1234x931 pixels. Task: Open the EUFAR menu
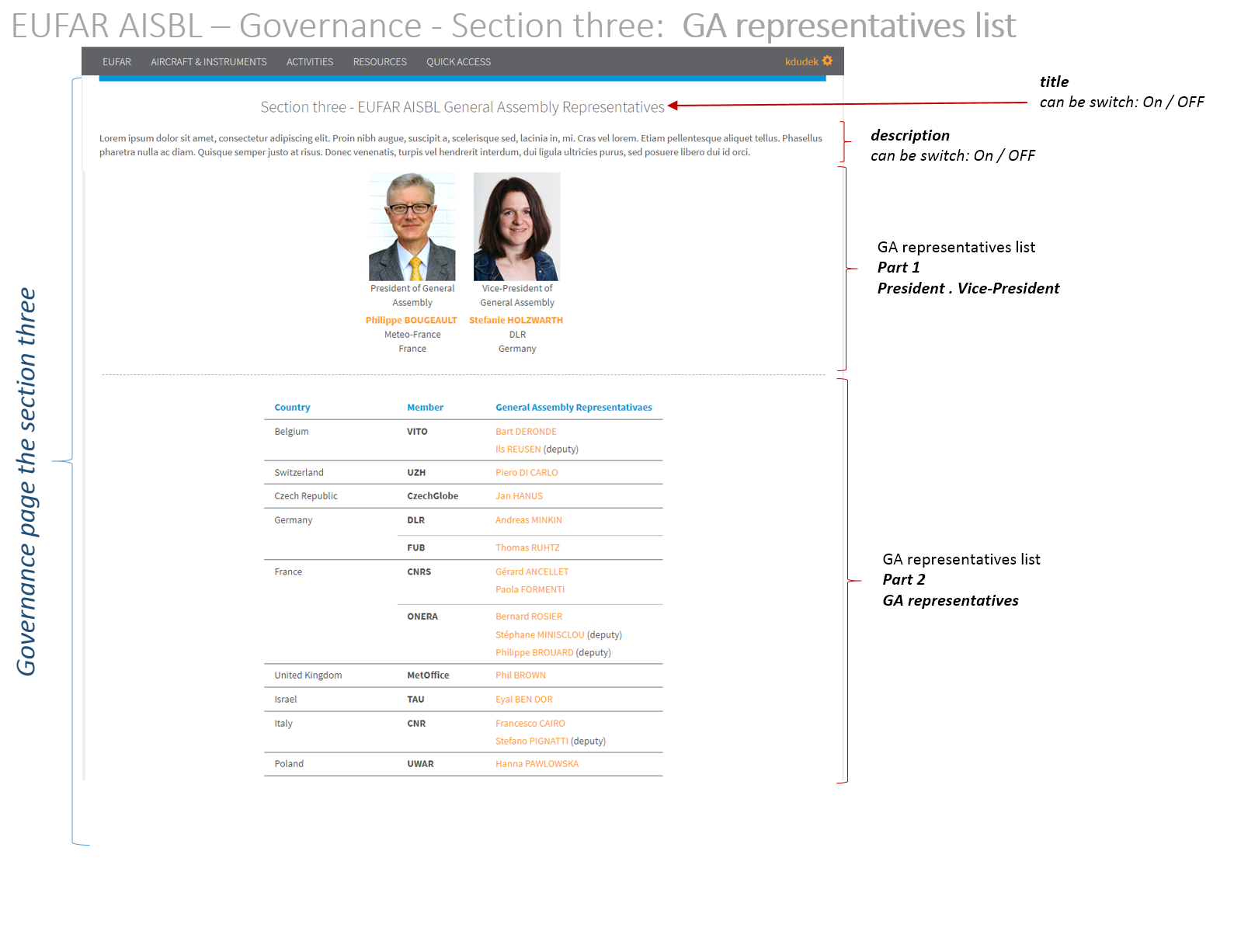[116, 62]
